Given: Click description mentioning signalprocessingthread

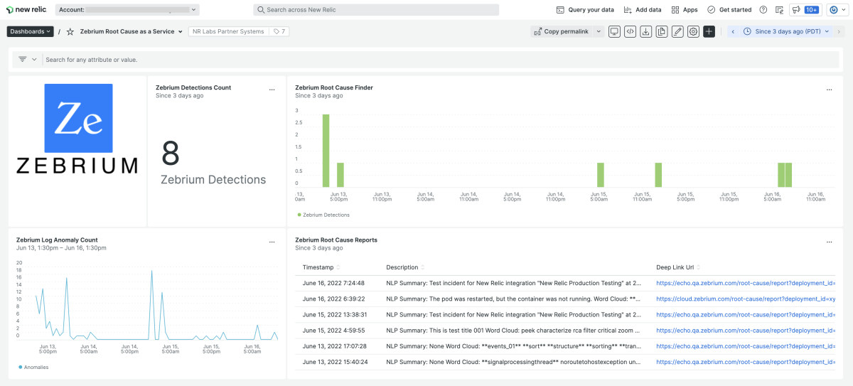Looking at the screenshot, I should [514, 362].
